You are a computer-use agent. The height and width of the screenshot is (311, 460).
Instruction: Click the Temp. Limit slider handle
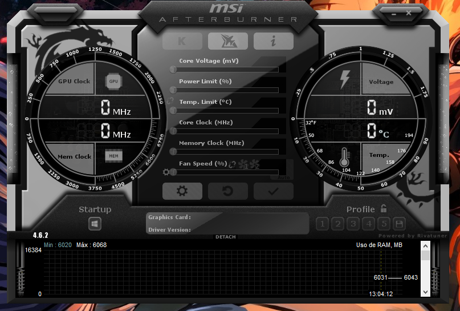[x=173, y=111]
